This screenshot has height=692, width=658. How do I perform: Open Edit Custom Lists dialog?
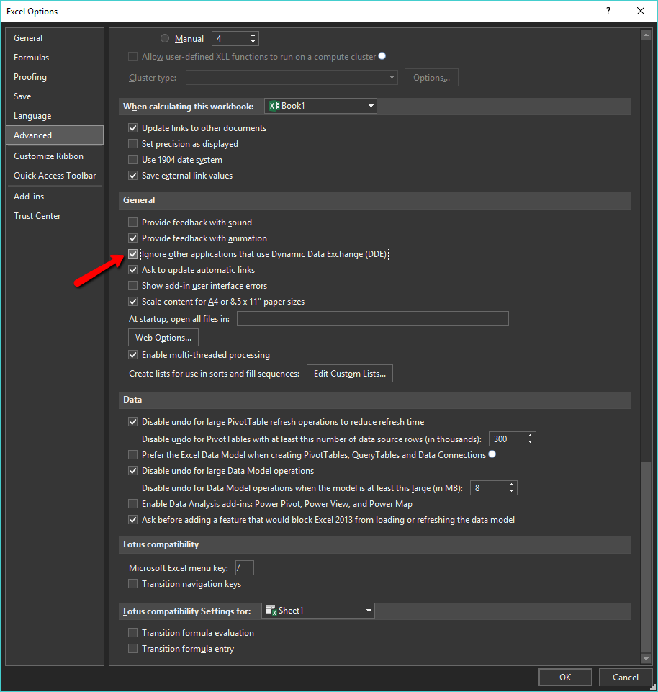(350, 374)
